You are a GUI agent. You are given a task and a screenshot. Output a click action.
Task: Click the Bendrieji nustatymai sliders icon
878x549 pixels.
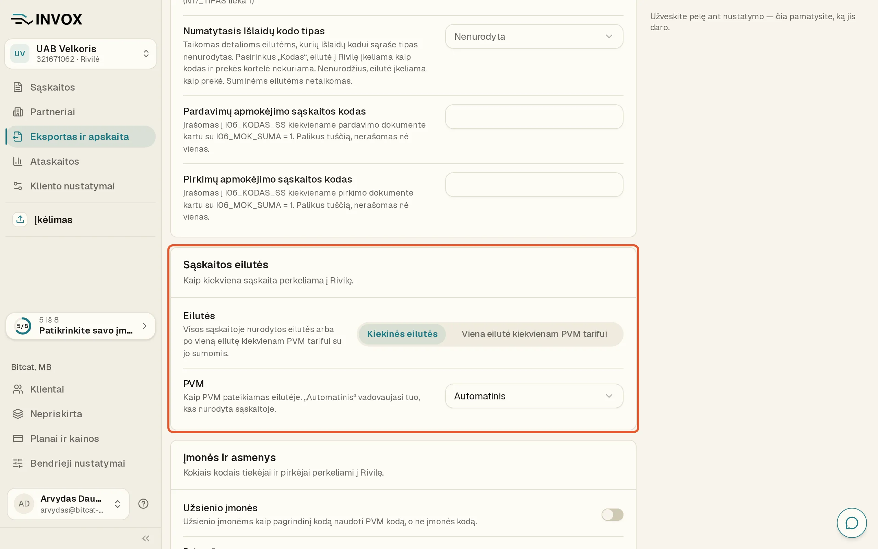point(18,463)
